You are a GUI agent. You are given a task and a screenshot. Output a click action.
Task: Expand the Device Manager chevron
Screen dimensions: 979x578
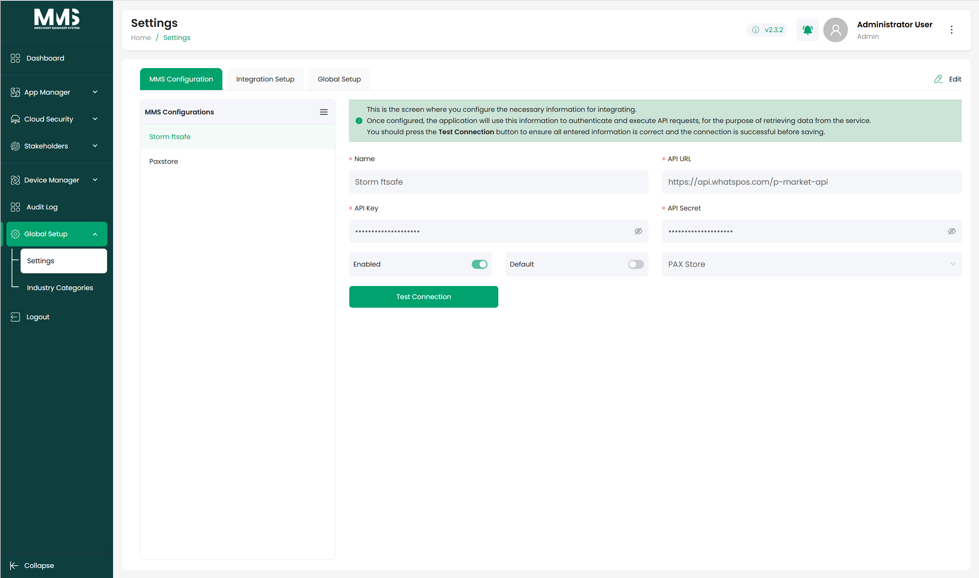95,180
